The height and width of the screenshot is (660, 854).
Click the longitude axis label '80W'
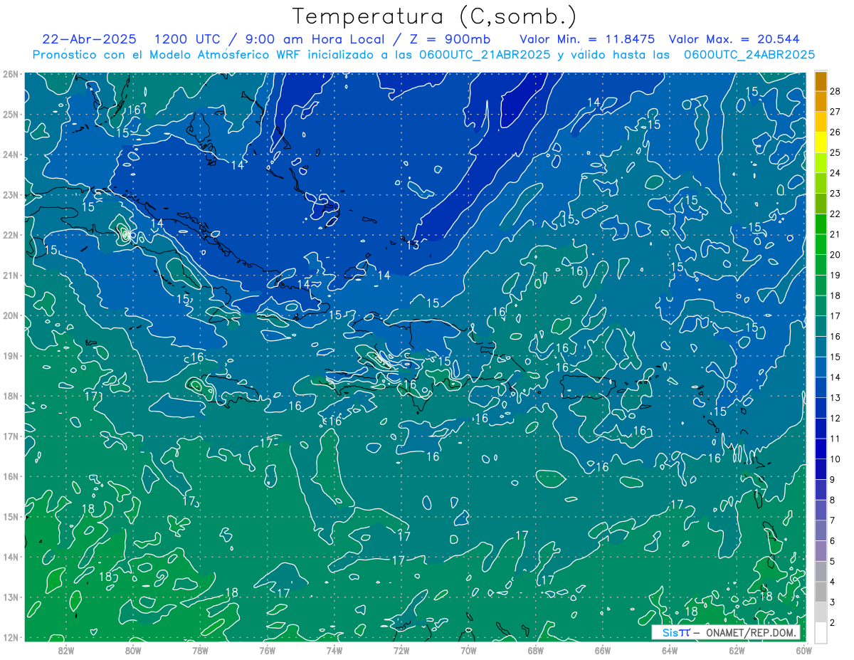click(x=132, y=651)
